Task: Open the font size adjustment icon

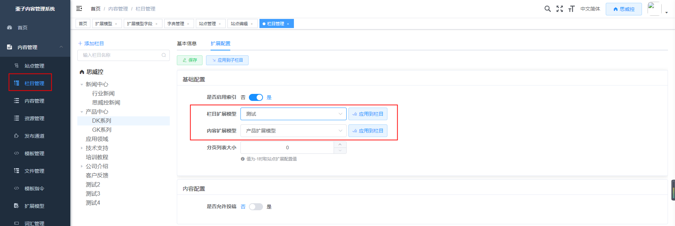Action: coord(571,9)
